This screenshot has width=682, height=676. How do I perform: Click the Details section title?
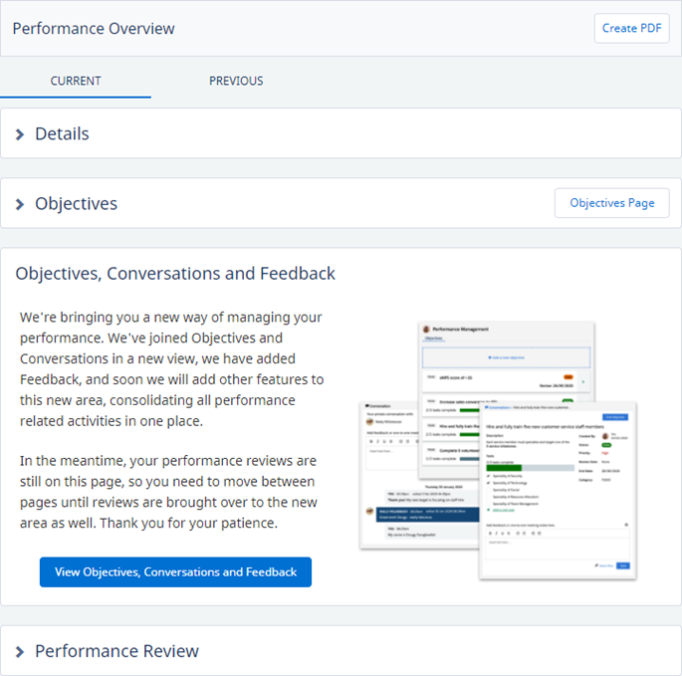click(62, 134)
